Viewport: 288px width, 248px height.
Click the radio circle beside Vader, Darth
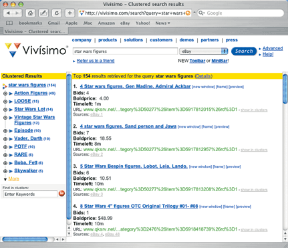[5, 139]
